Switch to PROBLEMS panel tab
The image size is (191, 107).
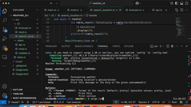[51, 46]
